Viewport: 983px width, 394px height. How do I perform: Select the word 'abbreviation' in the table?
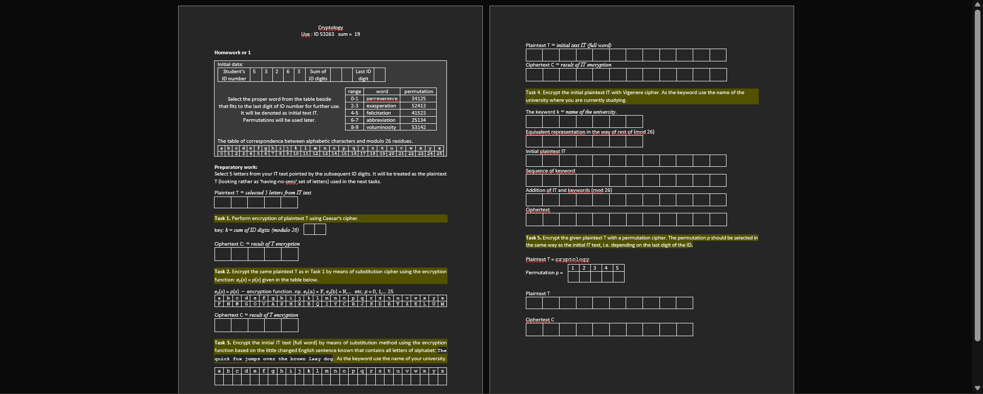(381, 120)
